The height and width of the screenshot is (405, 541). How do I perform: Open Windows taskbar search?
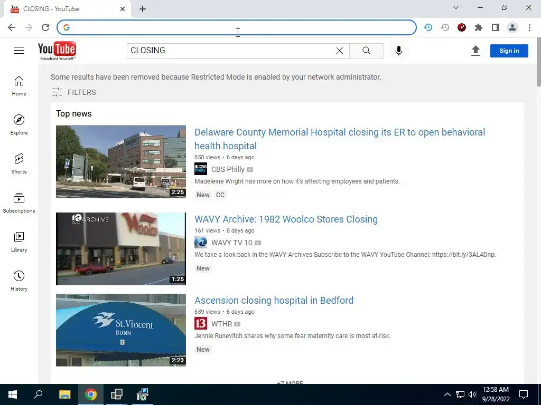(x=38, y=394)
